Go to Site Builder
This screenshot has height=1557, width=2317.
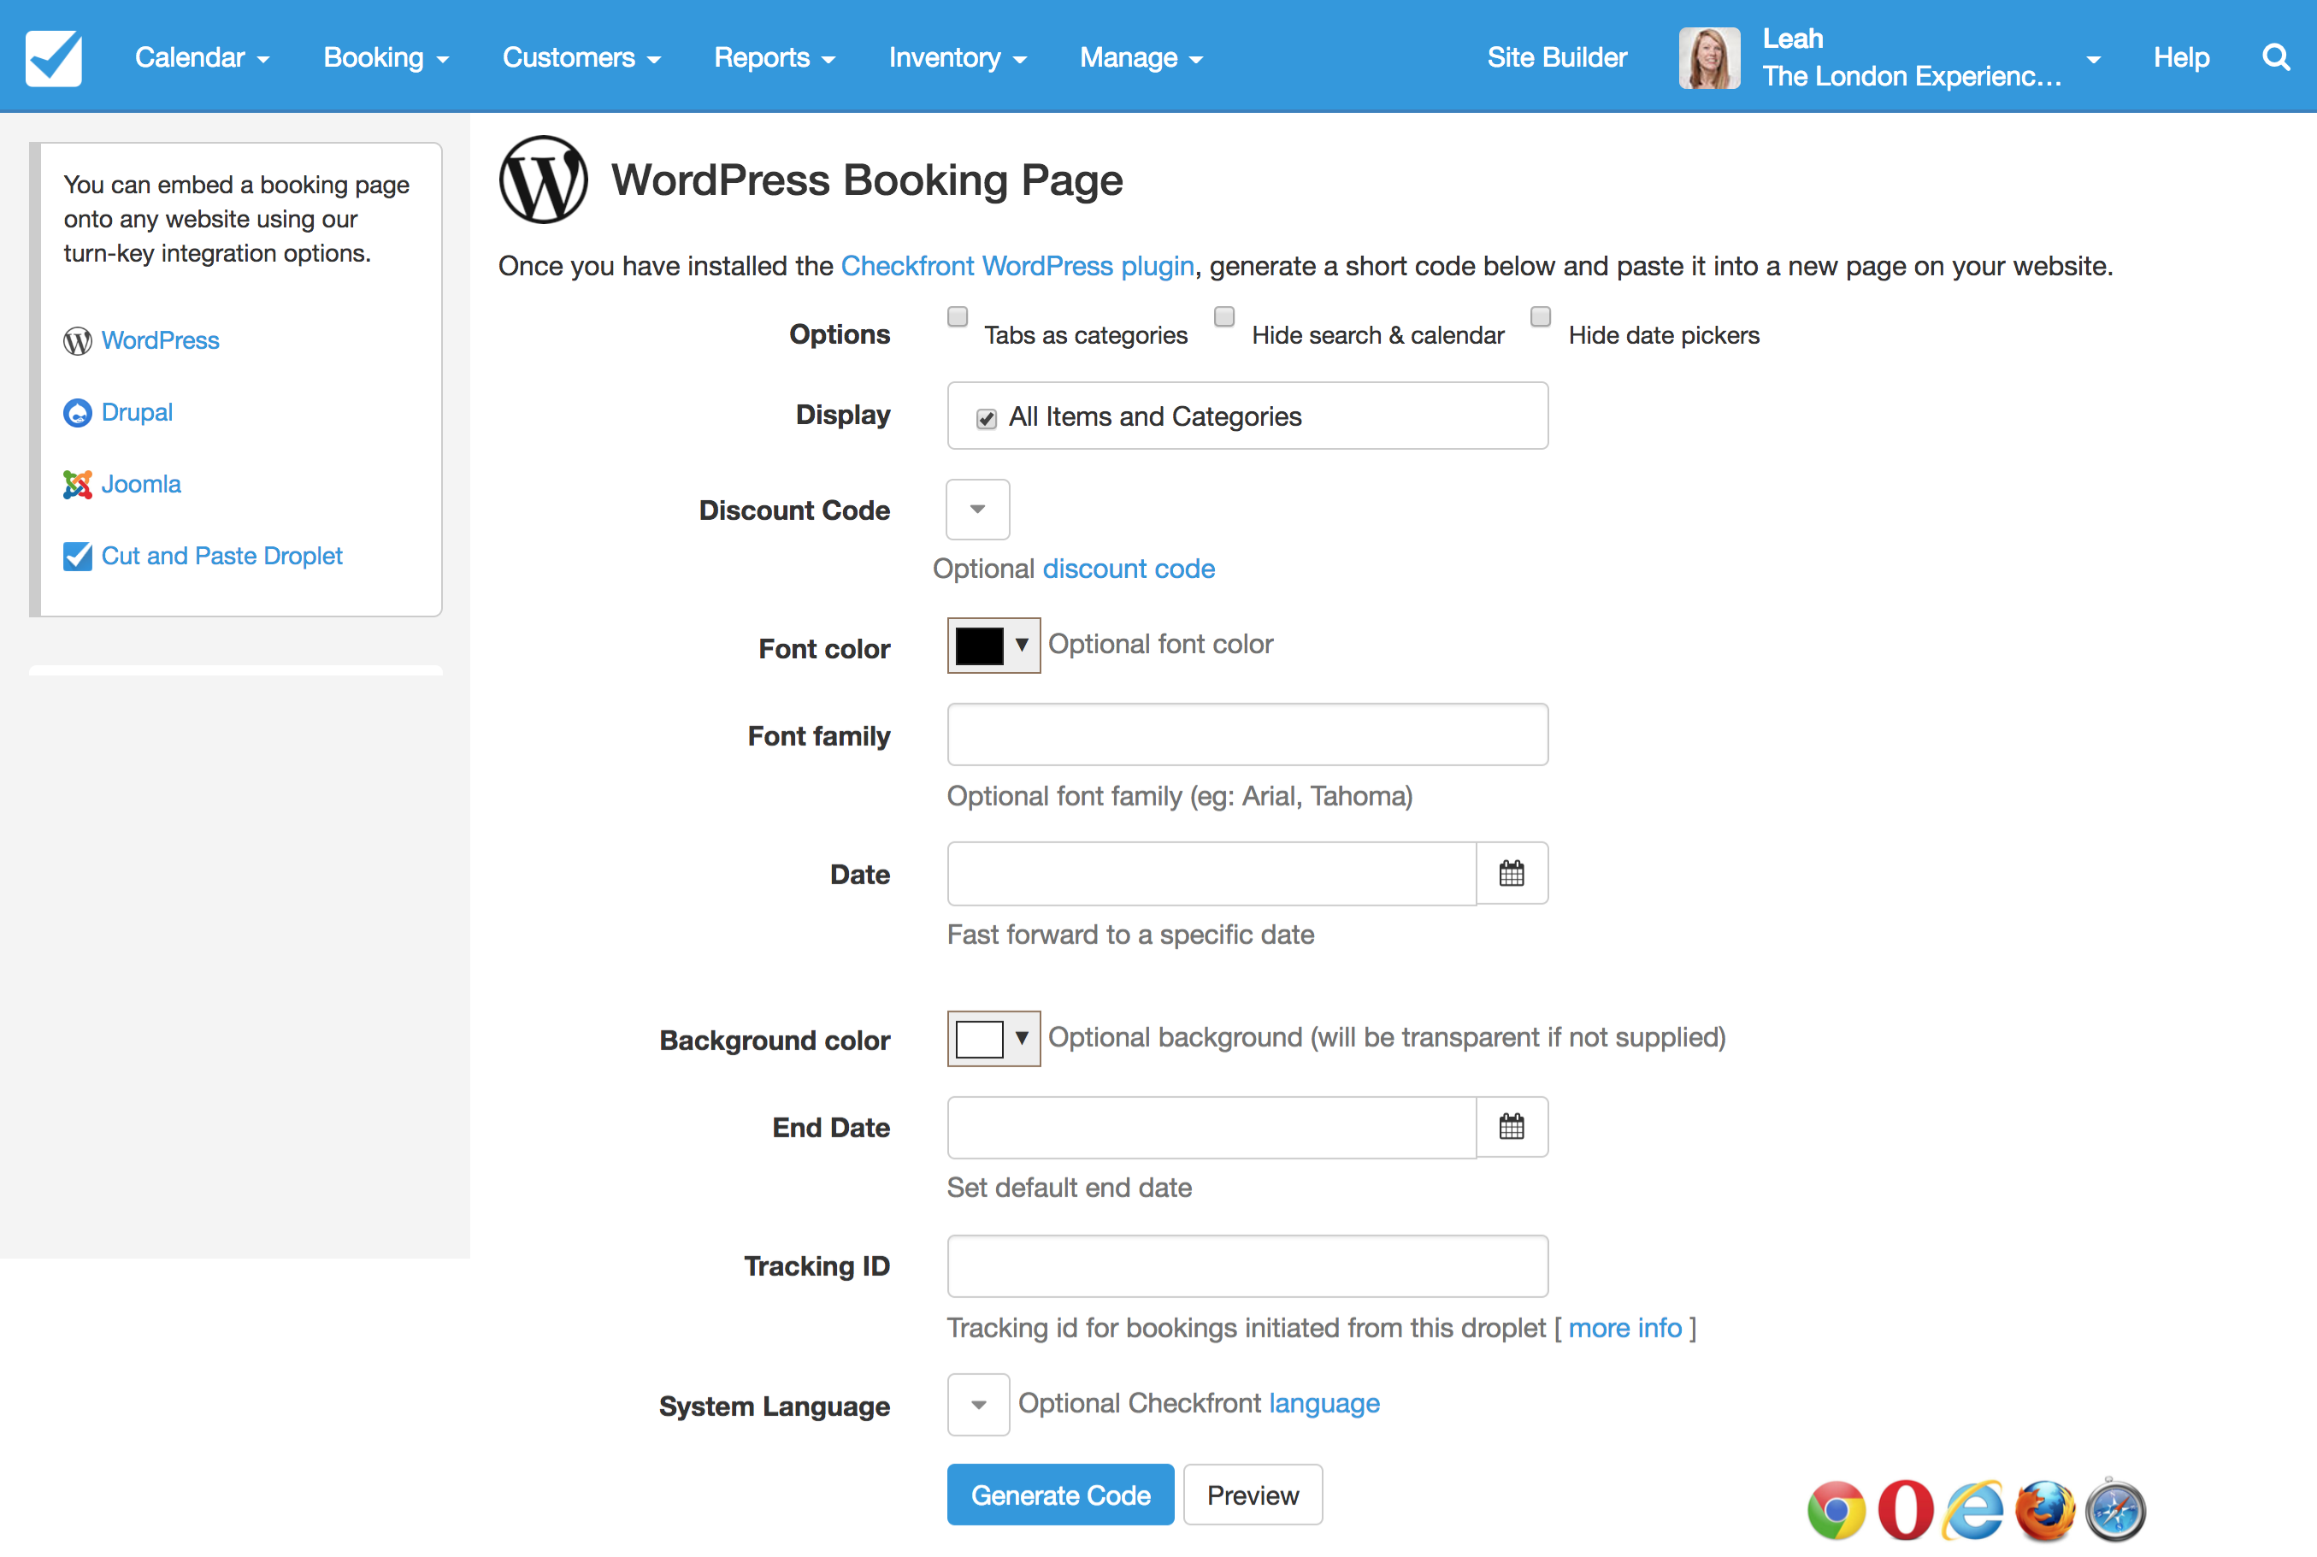click(x=1557, y=57)
